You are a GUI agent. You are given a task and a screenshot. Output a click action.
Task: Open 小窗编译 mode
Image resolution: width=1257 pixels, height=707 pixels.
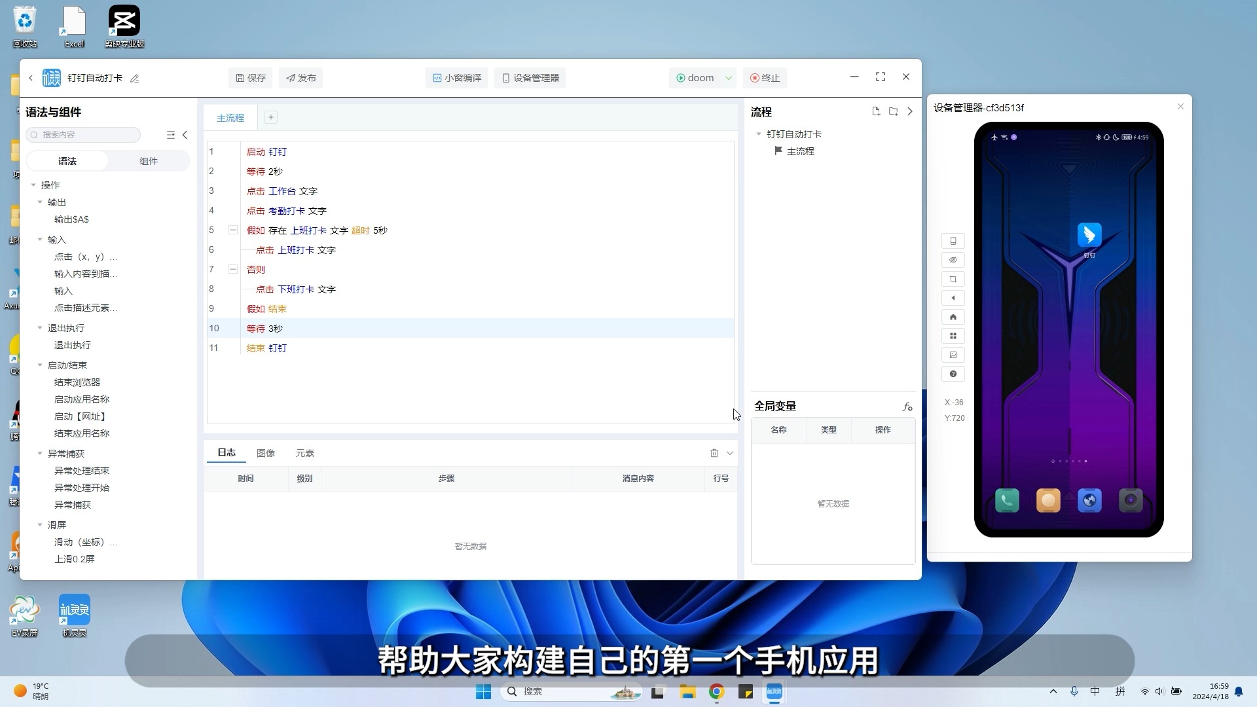457,78
